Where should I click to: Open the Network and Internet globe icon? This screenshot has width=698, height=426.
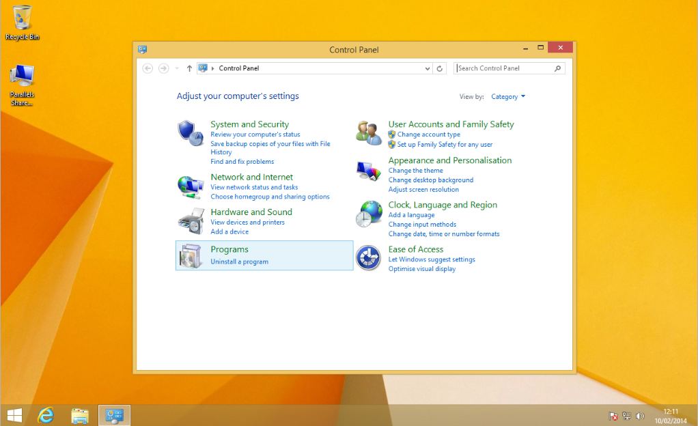pyautogui.click(x=191, y=186)
